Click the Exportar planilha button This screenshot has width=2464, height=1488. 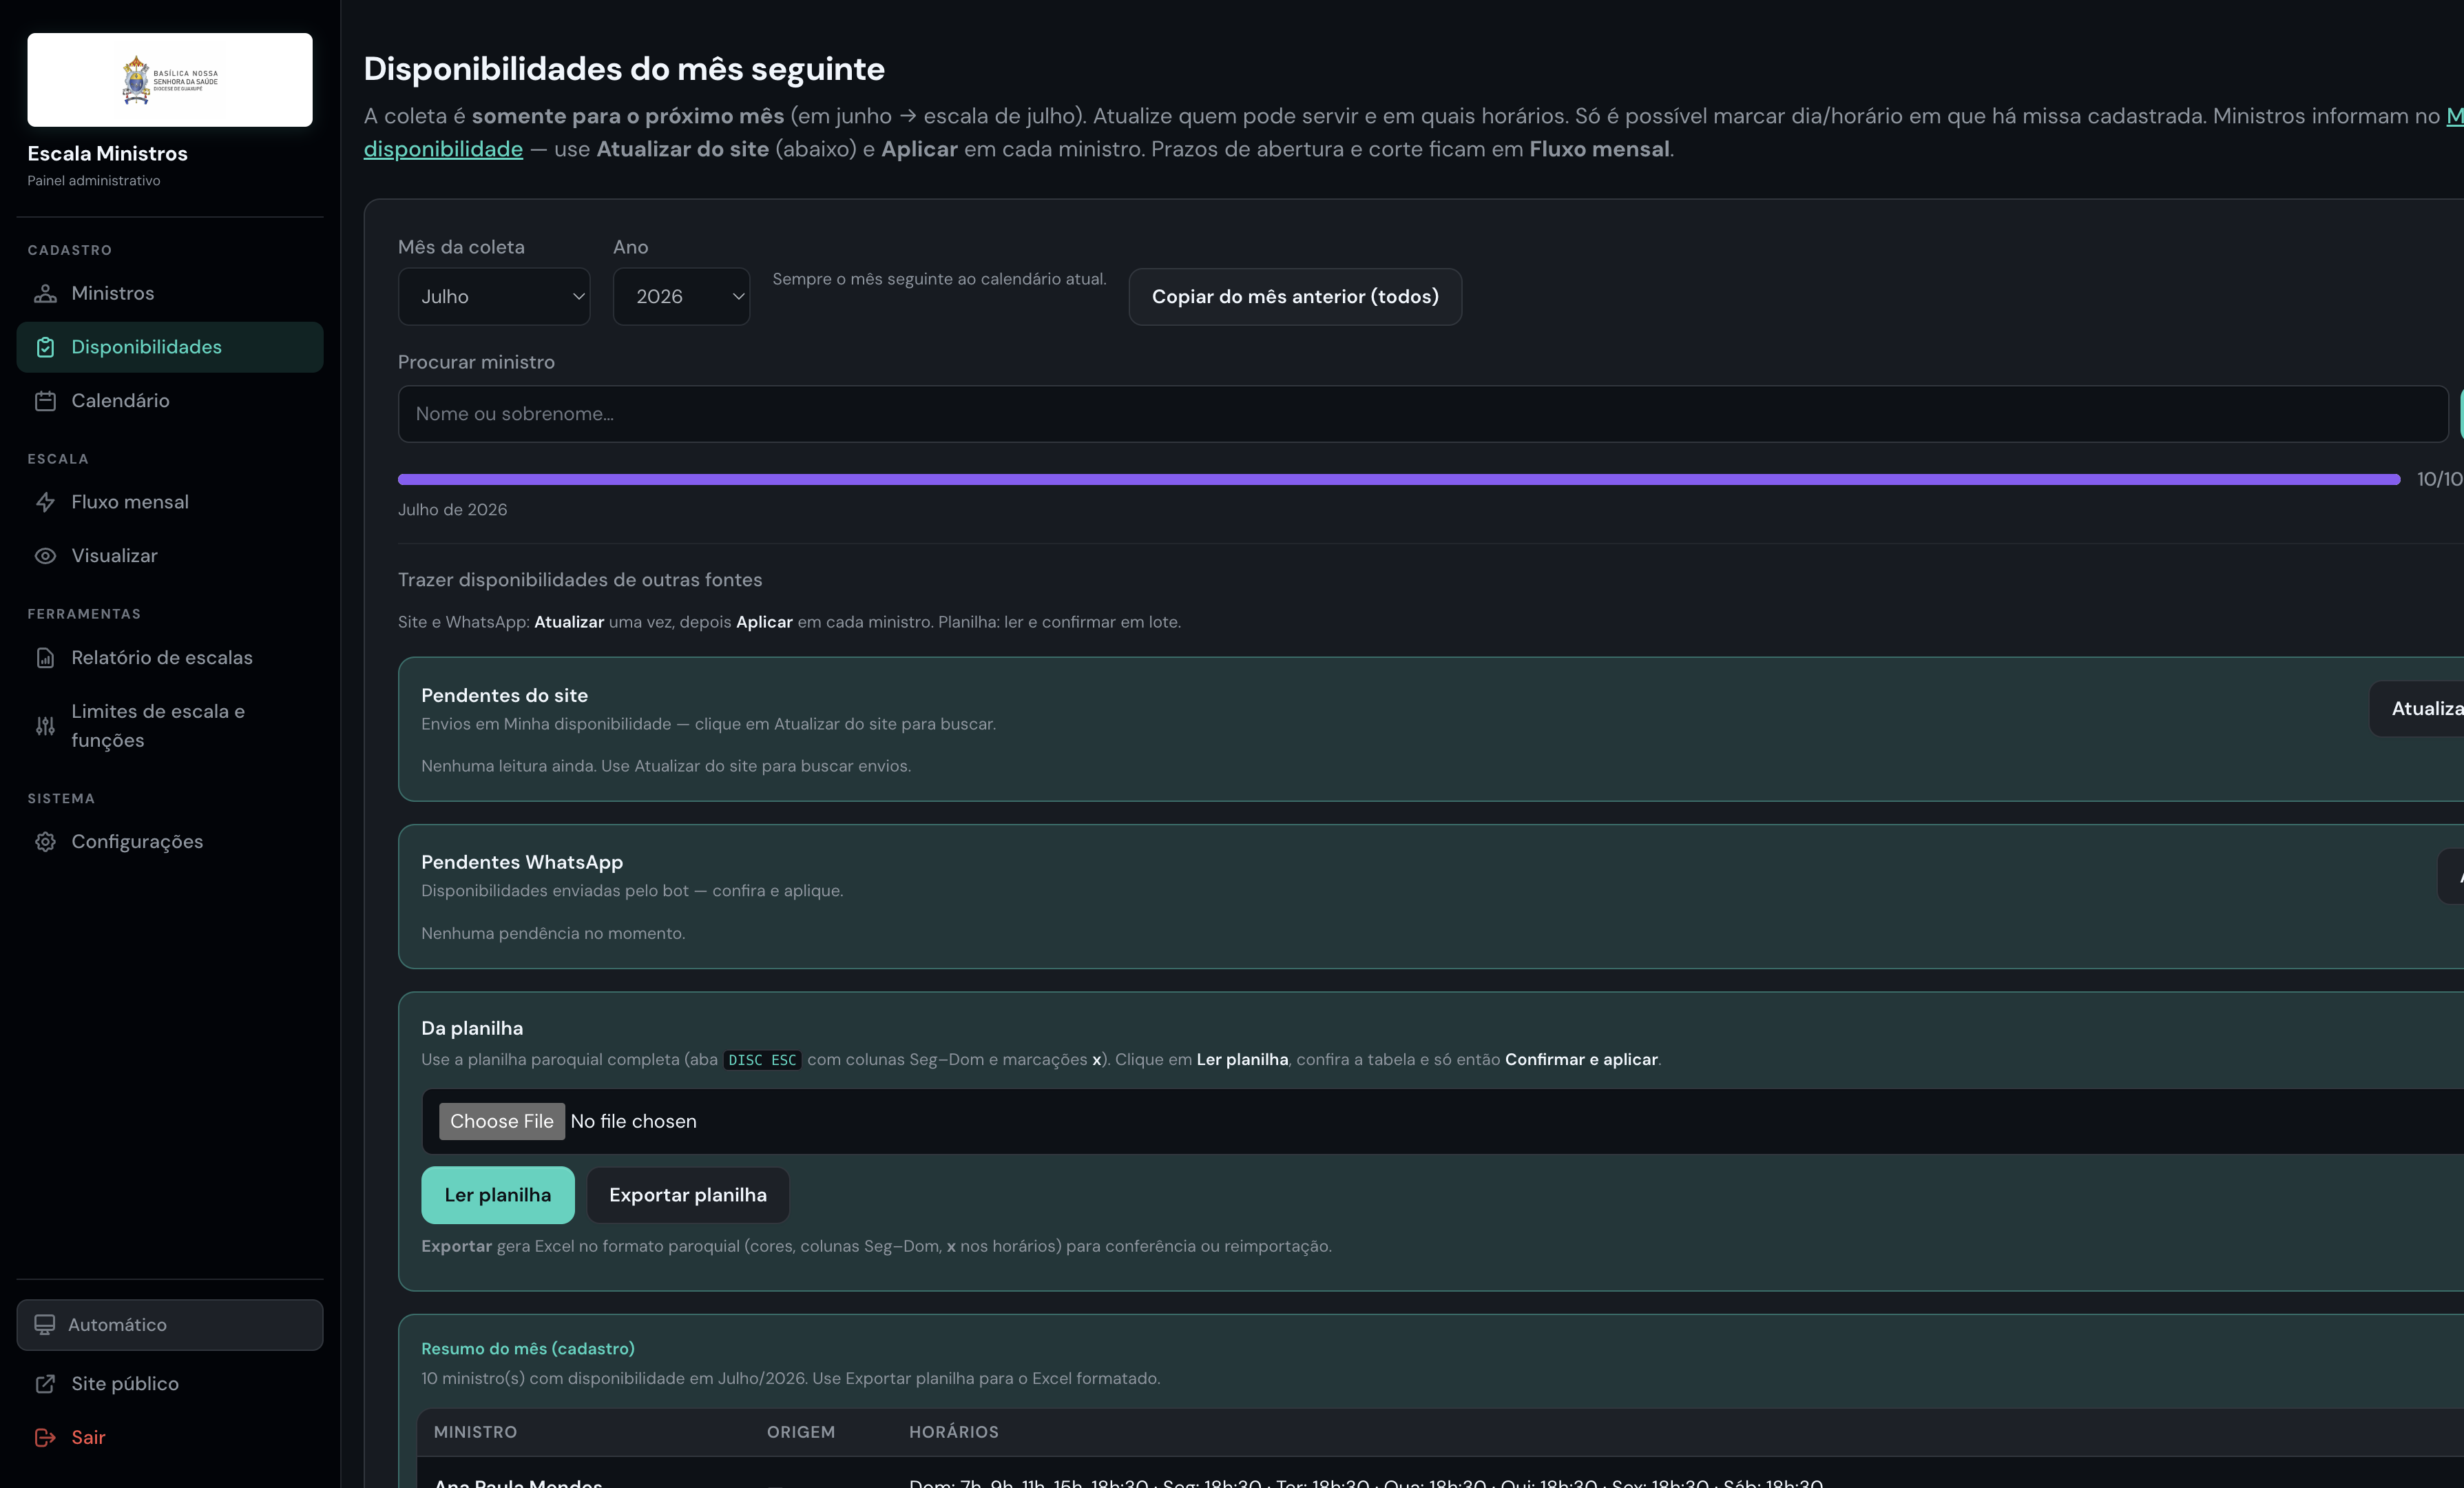point(688,1196)
